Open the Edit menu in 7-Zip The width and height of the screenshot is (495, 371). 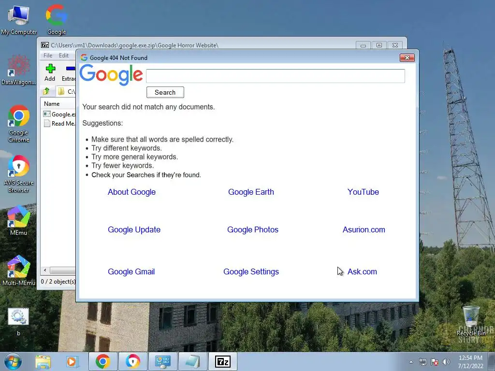[64, 56]
